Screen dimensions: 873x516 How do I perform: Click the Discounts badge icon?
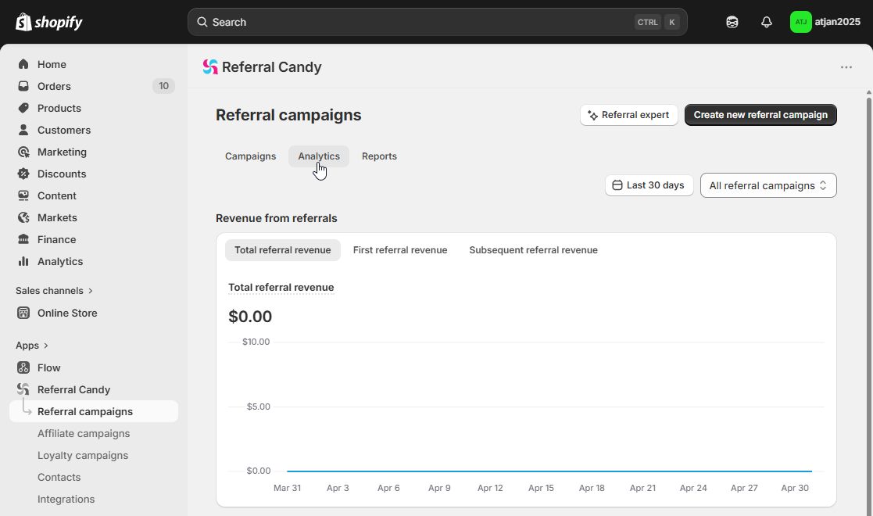coord(23,174)
